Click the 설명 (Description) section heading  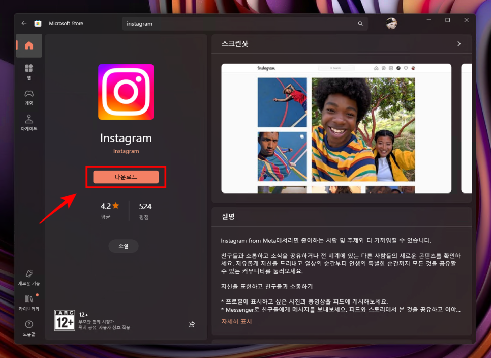(x=228, y=217)
